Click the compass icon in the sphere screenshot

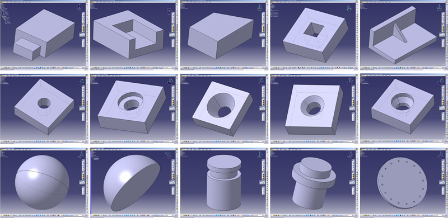[x=81, y=155]
